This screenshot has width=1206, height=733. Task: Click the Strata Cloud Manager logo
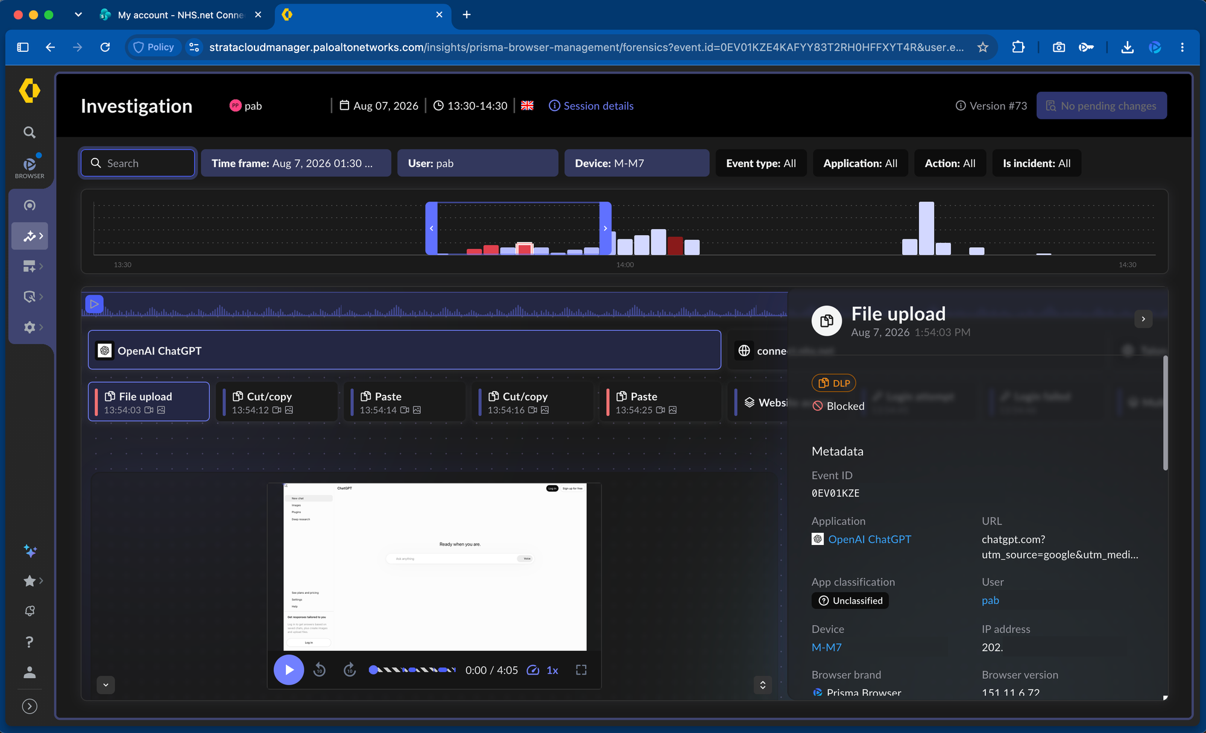coord(30,91)
